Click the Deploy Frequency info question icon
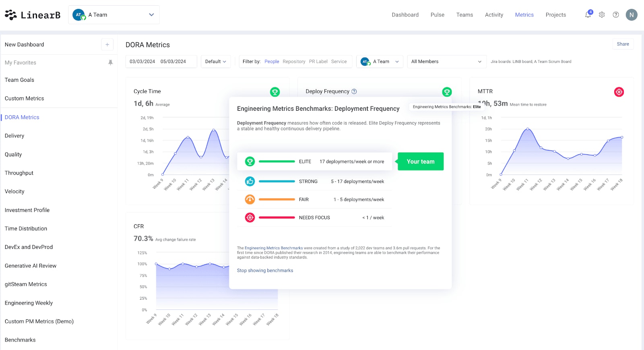 [354, 91]
